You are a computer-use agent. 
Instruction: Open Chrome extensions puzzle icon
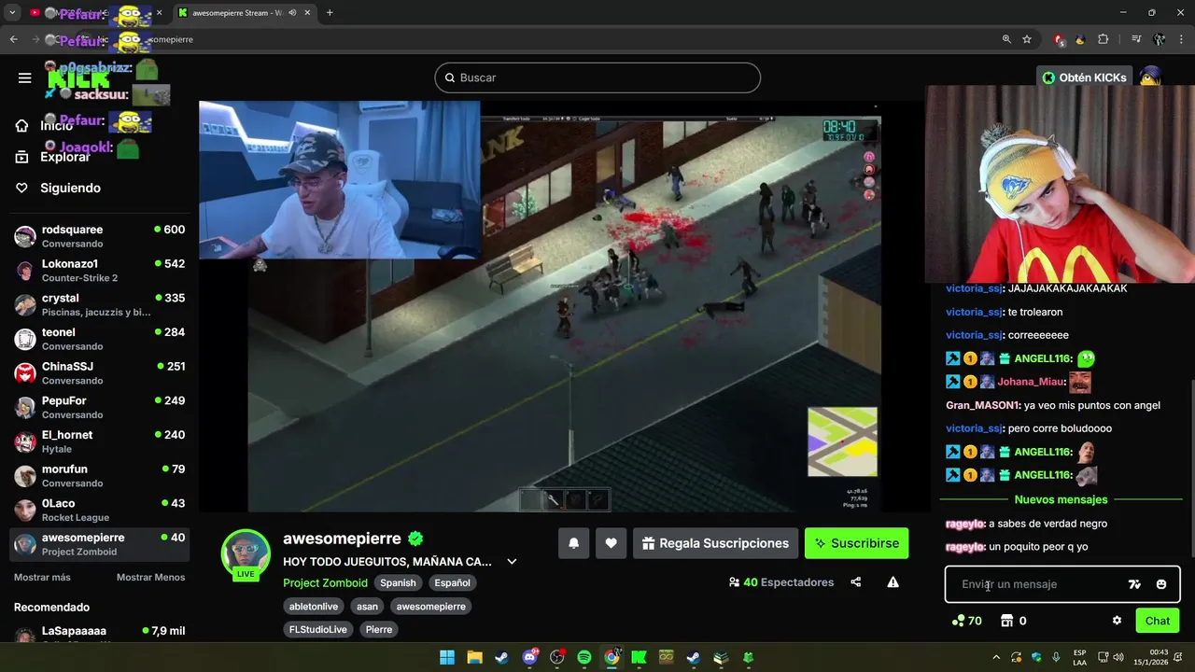coord(1104,39)
